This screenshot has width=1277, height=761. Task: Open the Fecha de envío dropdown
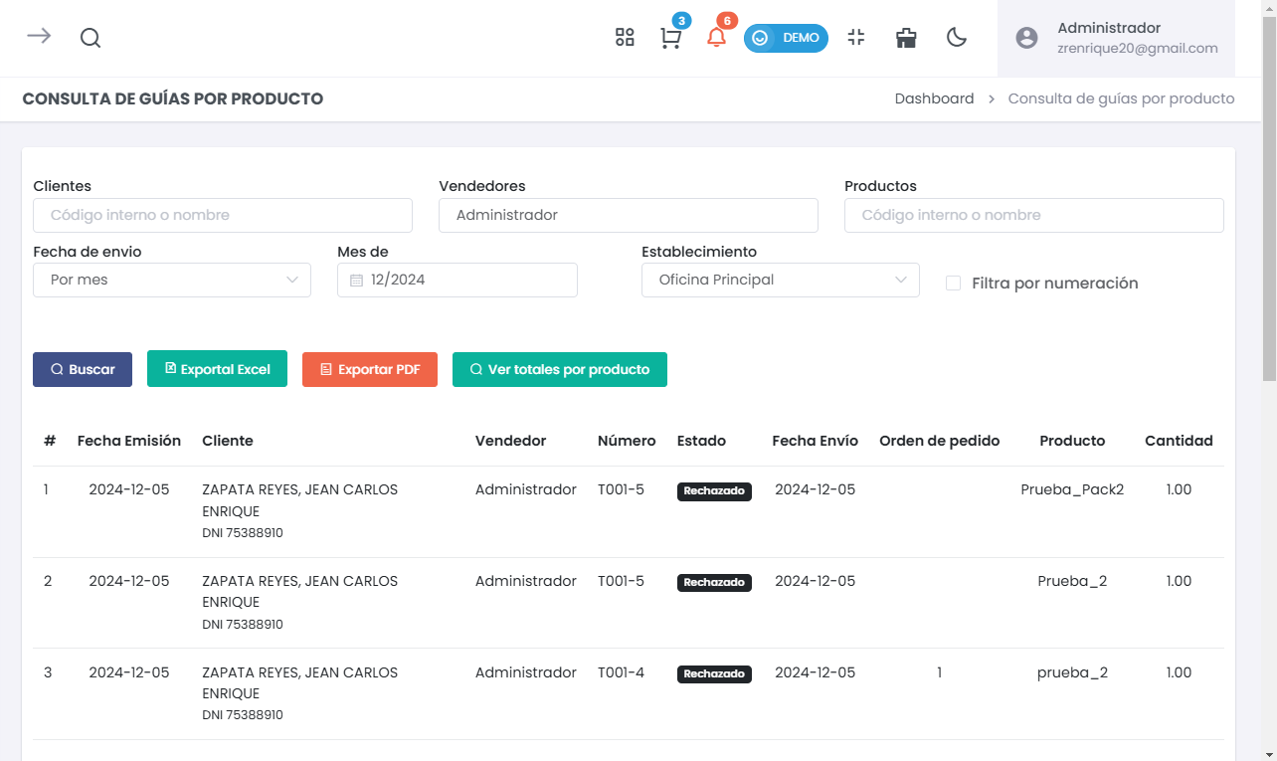click(x=172, y=281)
